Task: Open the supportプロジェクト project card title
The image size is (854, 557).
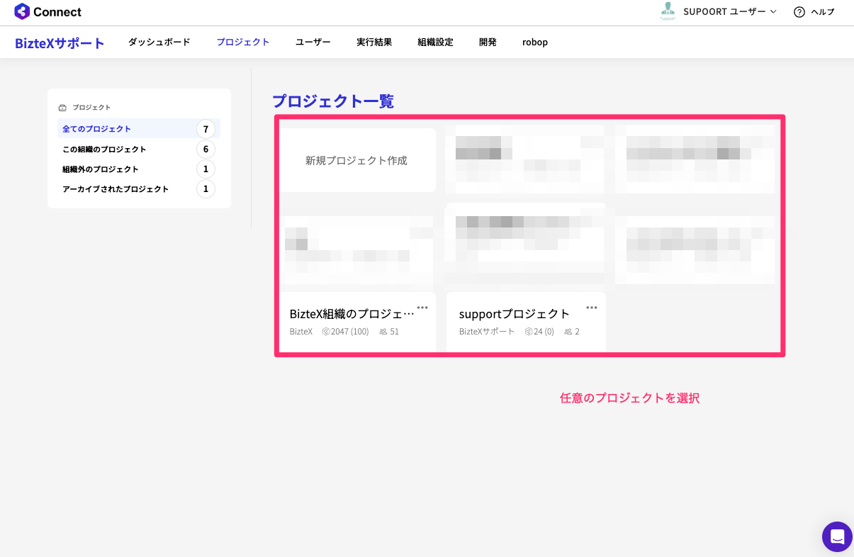Action: 515,314
